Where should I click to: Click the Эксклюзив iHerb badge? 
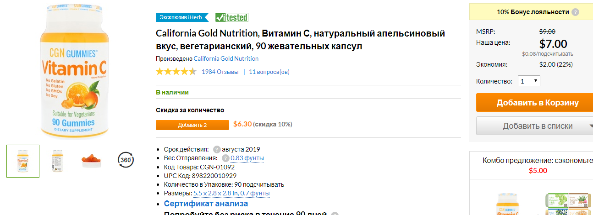click(x=182, y=17)
